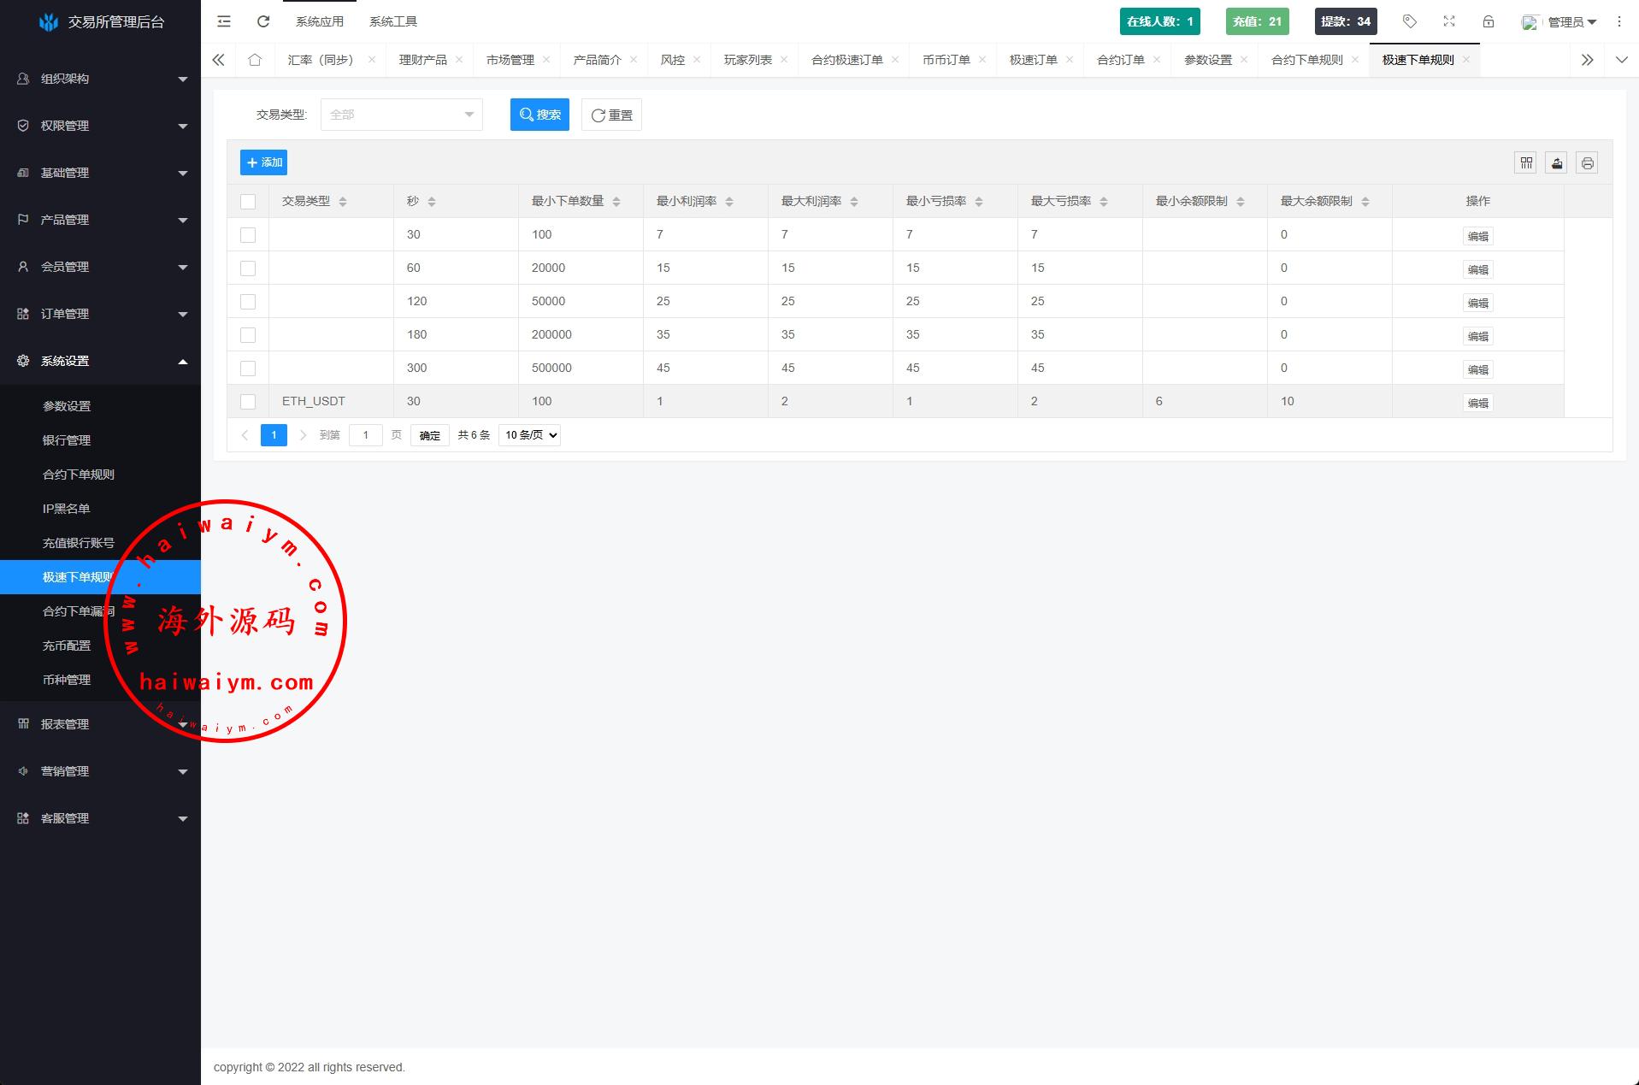Click the export table icon
Screen dimensions: 1639x1085
[1557, 162]
